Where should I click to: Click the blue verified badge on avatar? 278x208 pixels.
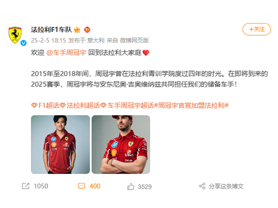click(24, 43)
